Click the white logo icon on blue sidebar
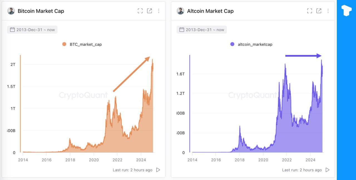Image resolution: width=356 pixels, height=180 pixels. 347,10
